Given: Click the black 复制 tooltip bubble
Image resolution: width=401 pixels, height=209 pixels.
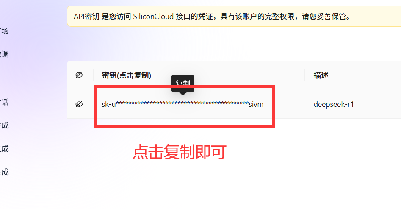Looking at the screenshot, I should (x=183, y=84).
